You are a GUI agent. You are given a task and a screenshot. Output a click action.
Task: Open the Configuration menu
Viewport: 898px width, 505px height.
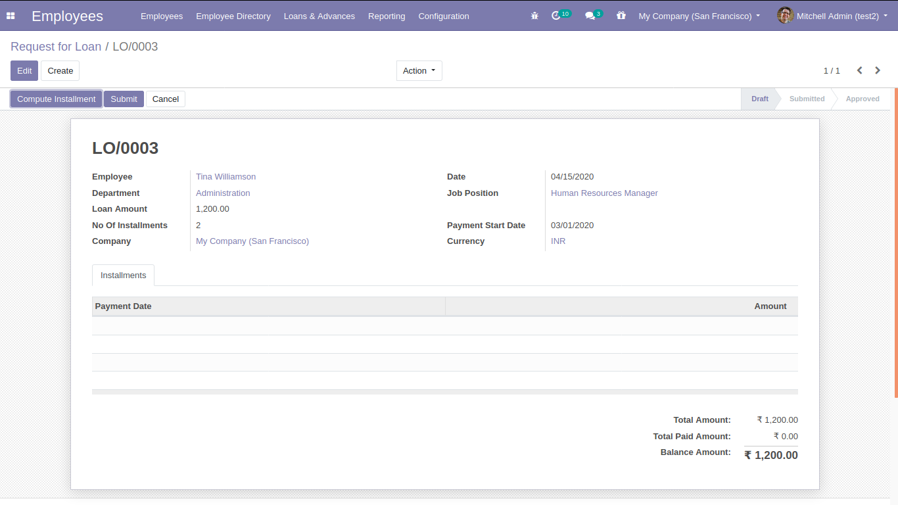click(444, 16)
